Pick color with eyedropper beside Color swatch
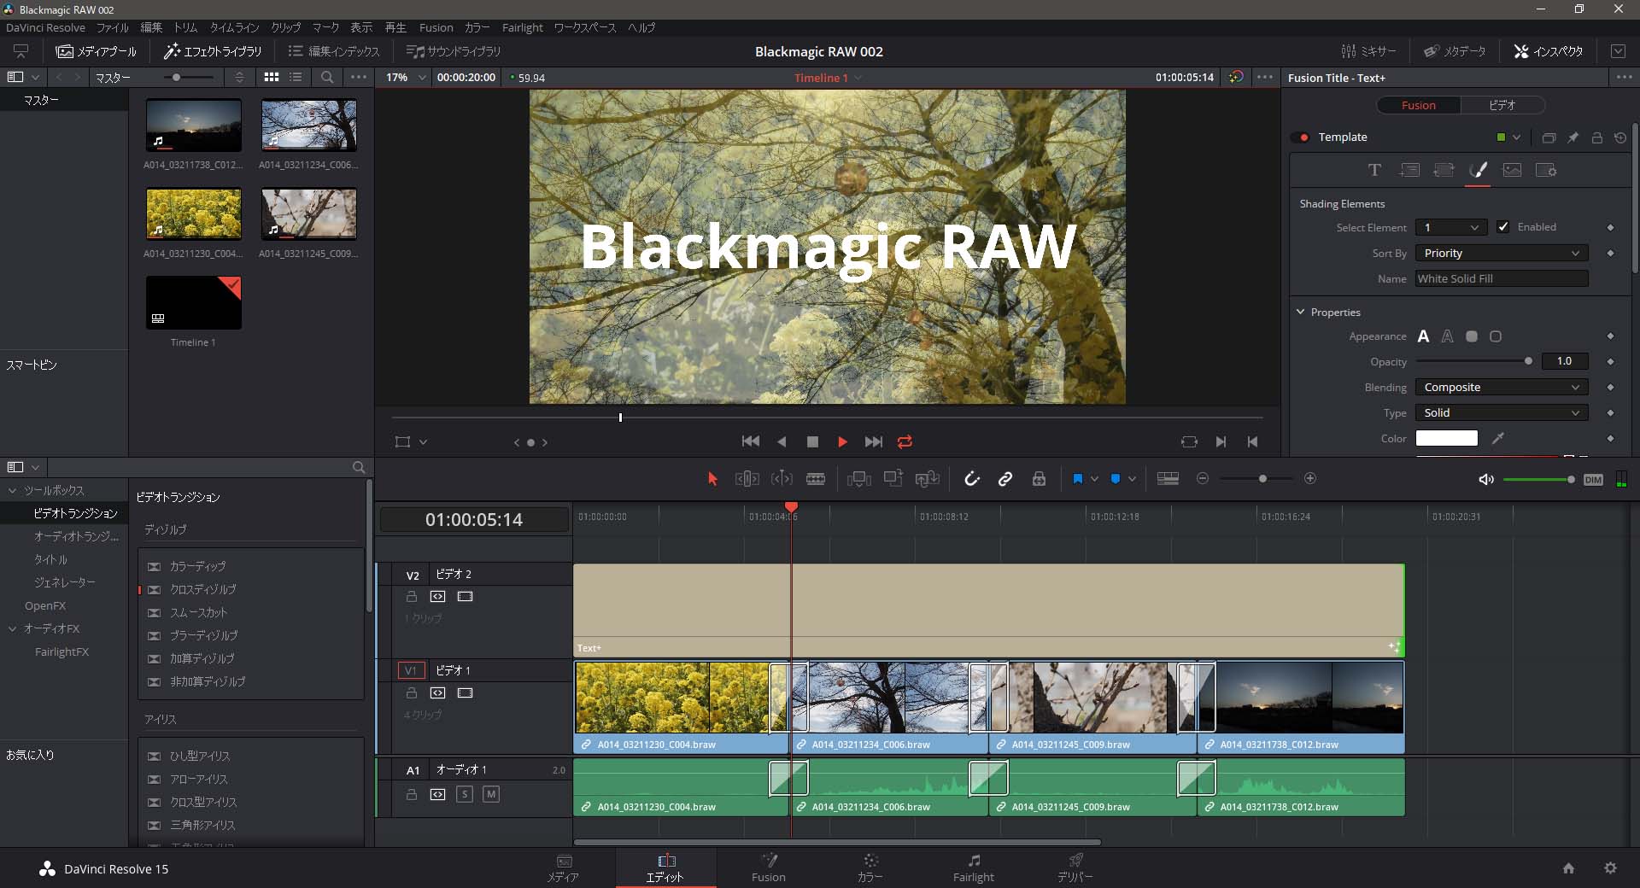 point(1497,438)
